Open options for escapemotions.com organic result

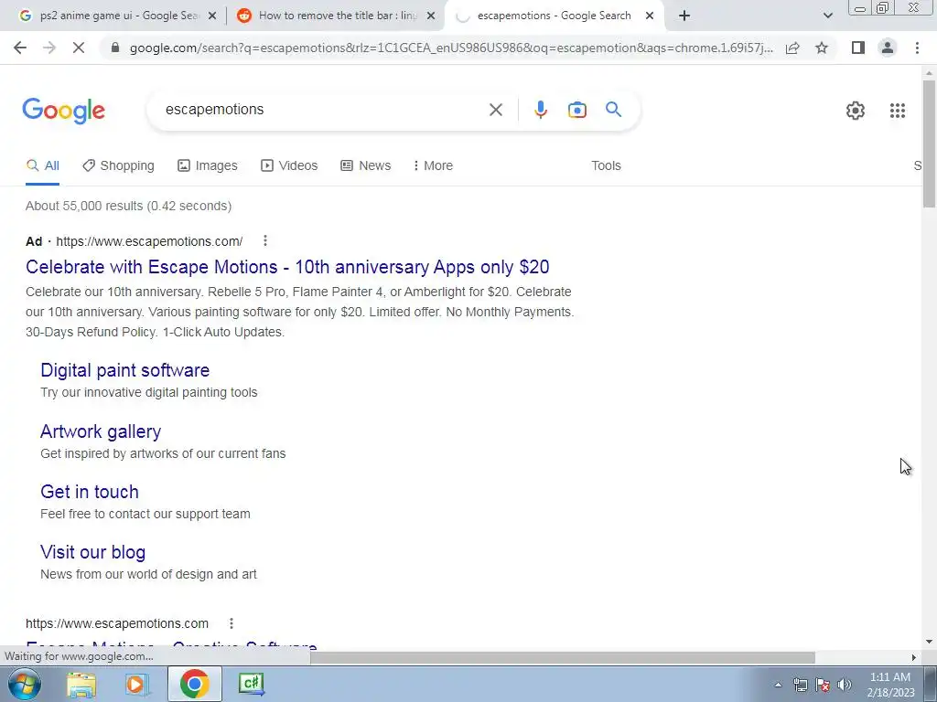click(232, 623)
